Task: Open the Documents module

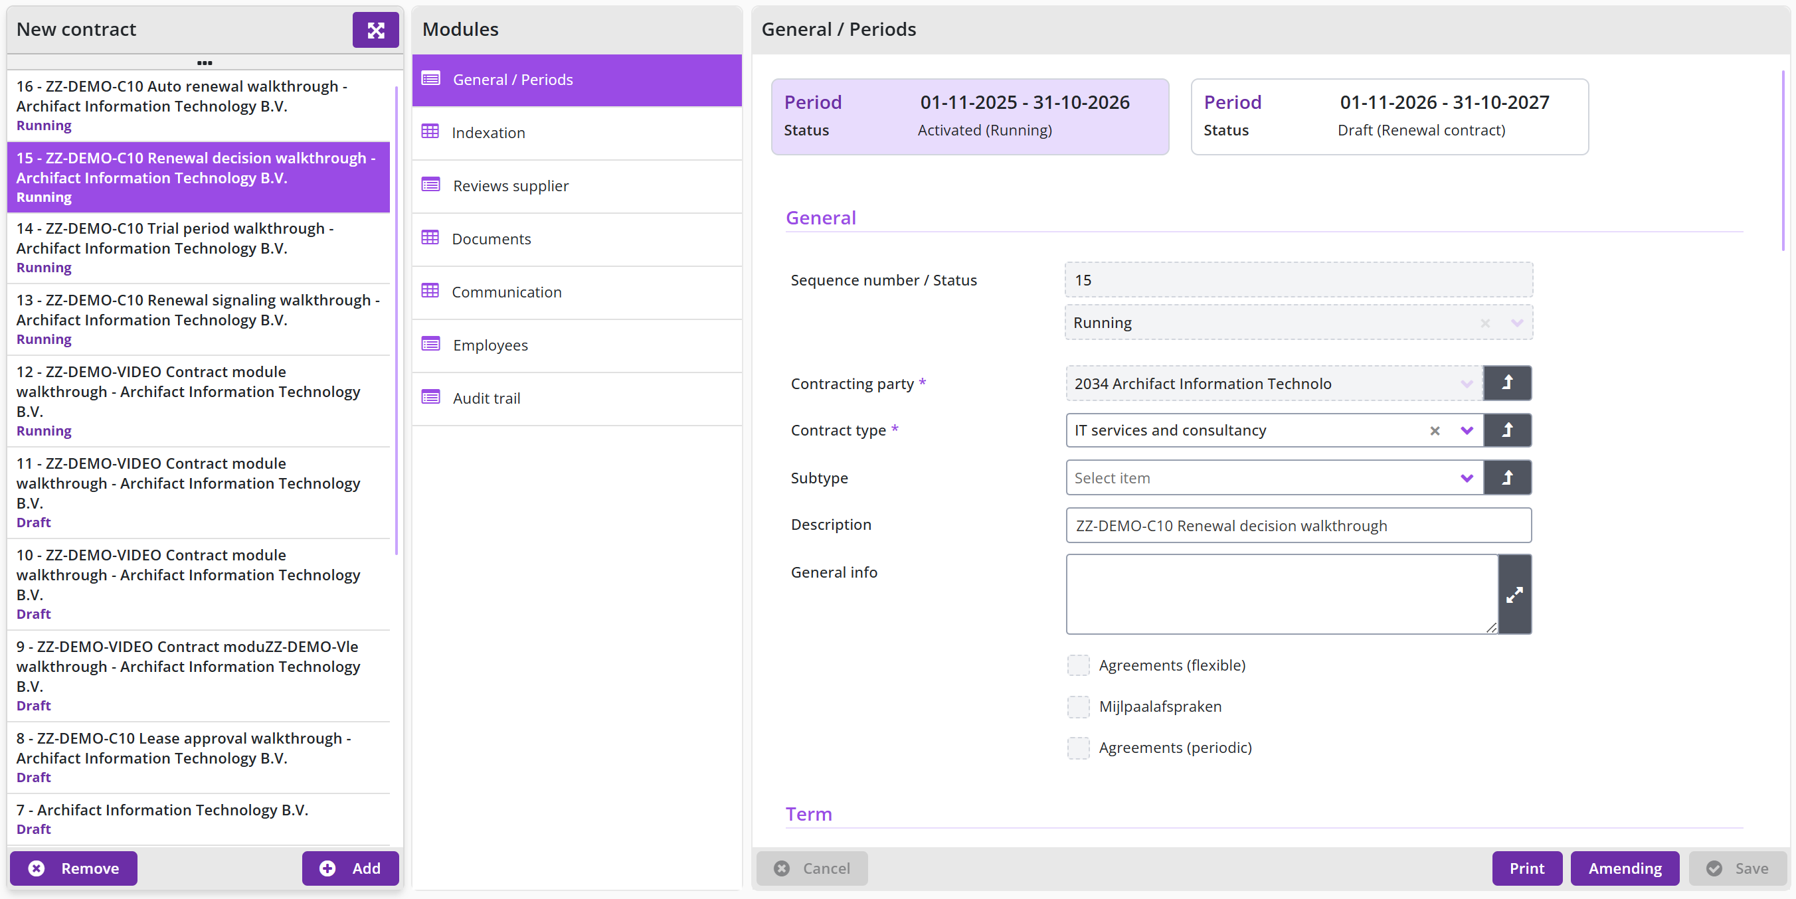Action: click(x=577, y=238)
